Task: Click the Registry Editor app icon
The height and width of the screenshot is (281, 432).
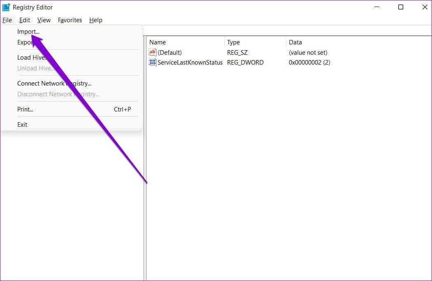Action: 6,7
